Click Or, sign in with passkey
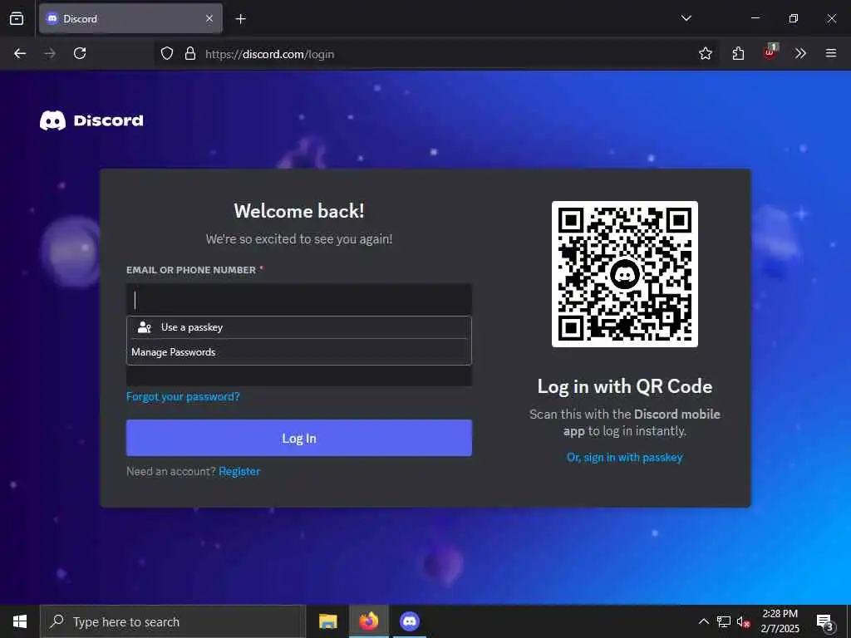 coord(625,458)
